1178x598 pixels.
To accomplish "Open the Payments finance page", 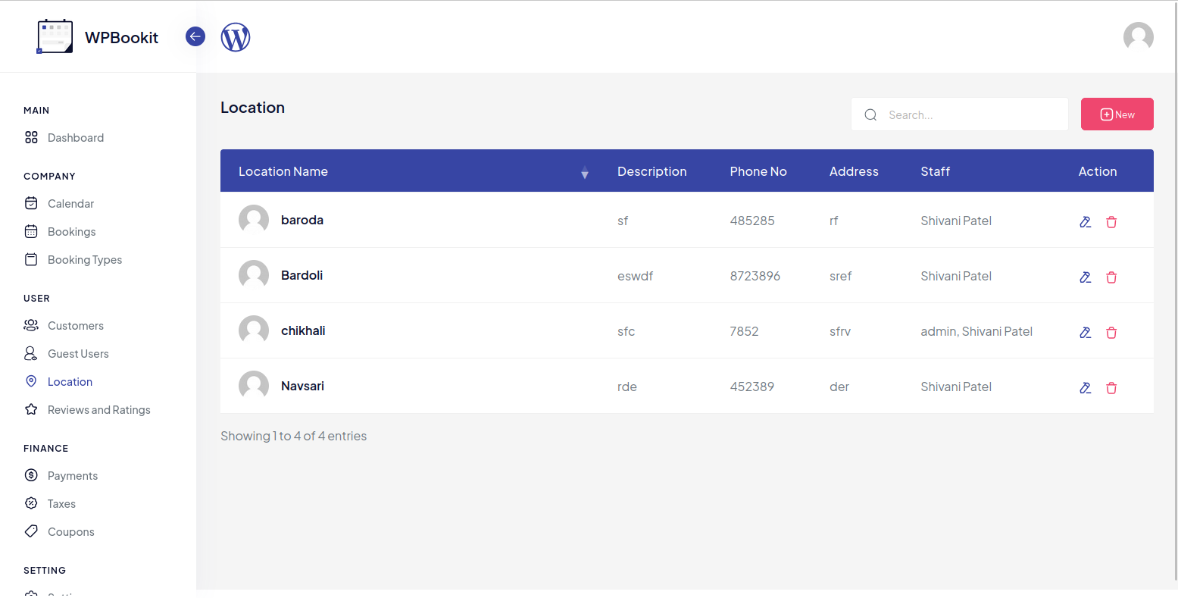I will [x=72, y=476].
